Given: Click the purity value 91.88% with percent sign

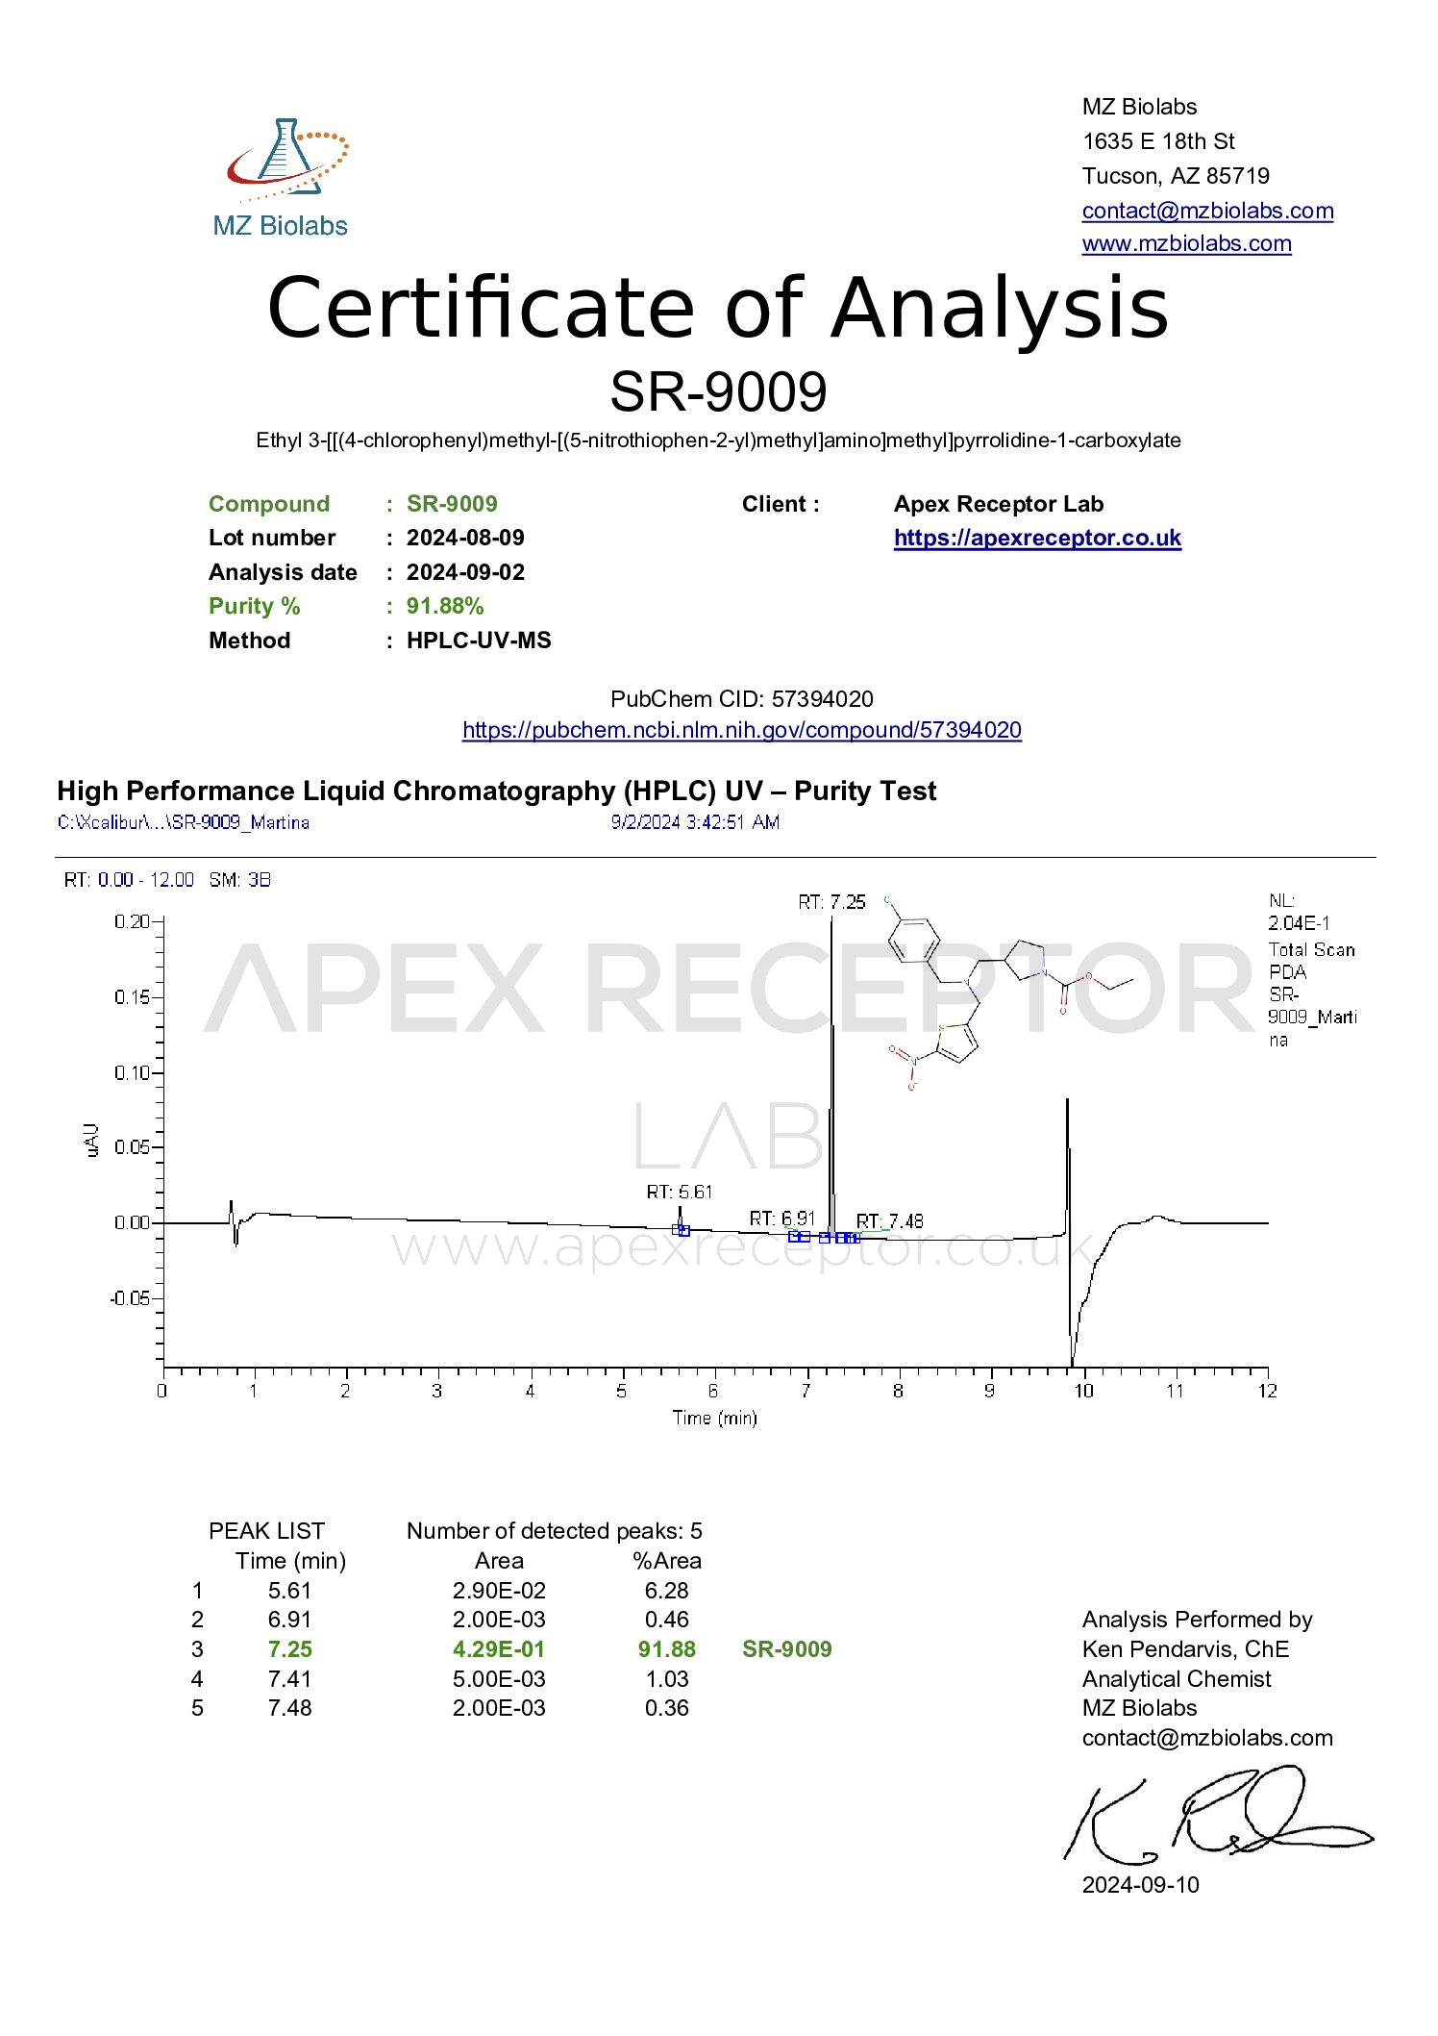Looking at the screenshot, I should point(445,606).
